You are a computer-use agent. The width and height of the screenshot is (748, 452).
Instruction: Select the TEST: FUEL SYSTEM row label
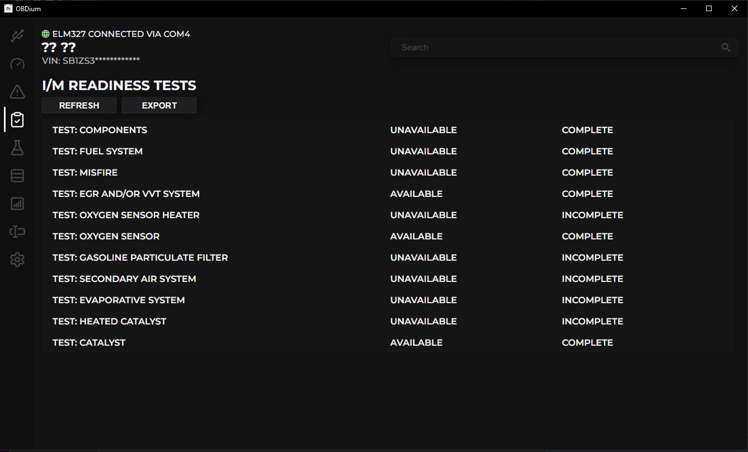pyautogui.click(x=97, y=151)
